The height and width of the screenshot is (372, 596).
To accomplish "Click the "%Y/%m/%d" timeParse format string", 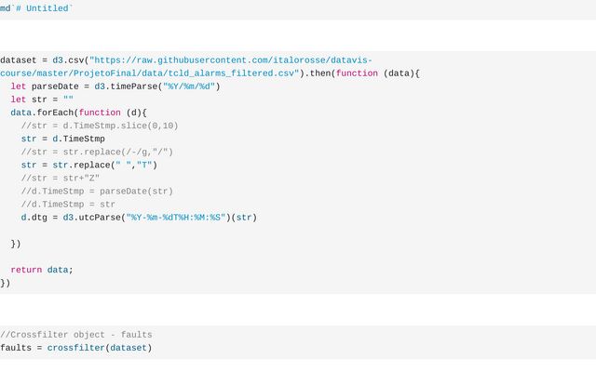I will 189,86.
